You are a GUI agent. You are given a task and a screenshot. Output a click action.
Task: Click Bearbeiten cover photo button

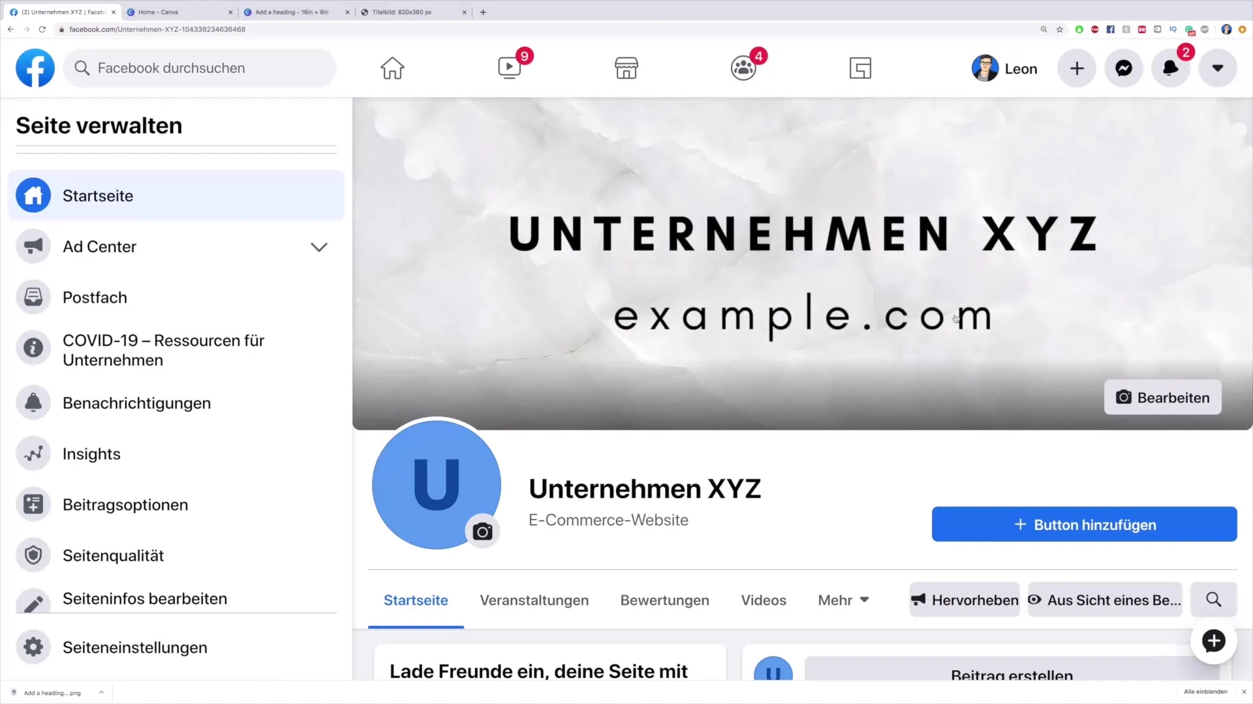pyautogui.click(x=1162, y=397)
